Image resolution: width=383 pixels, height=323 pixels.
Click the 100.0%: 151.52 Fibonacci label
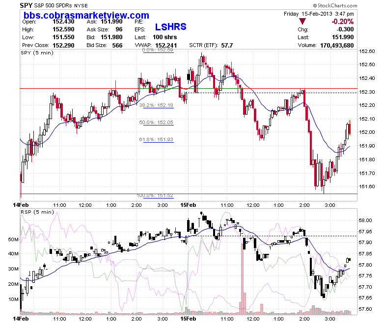(155, 196)
